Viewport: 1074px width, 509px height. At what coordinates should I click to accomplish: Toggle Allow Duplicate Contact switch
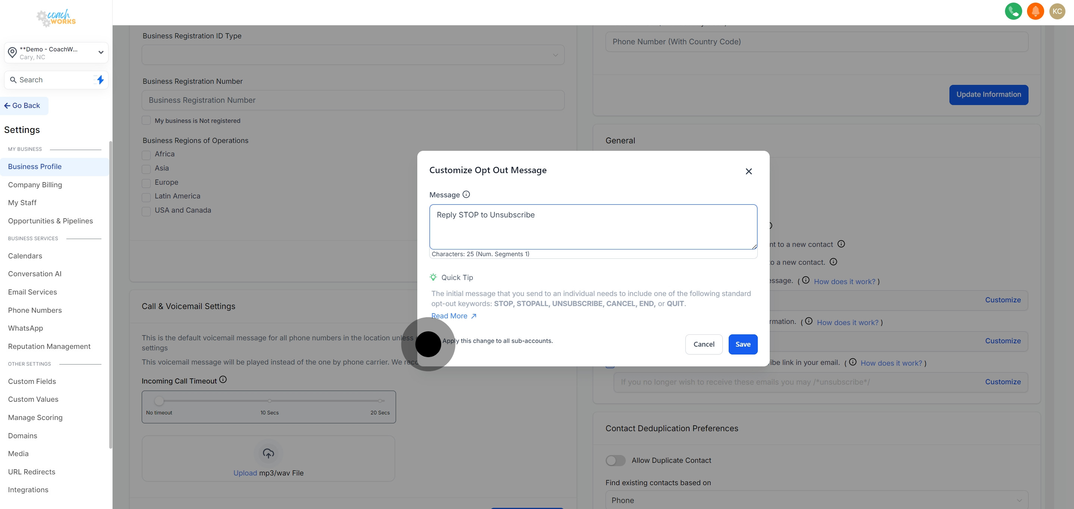(x=615, y=460)
